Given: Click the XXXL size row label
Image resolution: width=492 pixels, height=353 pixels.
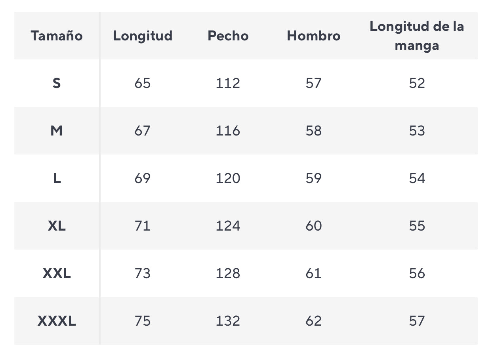Looking at the screenshot, I should [x=57, y=321].
